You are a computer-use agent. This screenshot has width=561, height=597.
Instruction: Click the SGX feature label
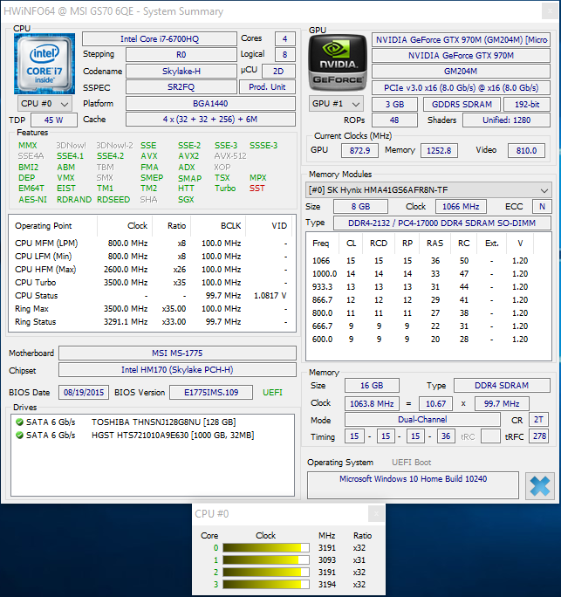click(x=186, y=200)
